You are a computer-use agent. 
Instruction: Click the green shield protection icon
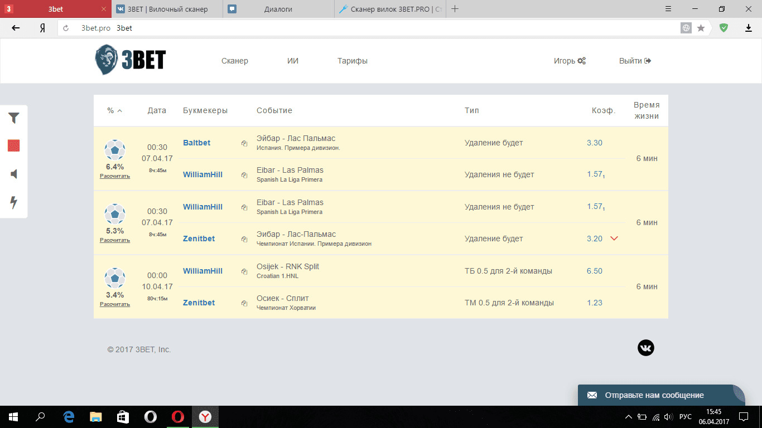[x=724, y=28]
